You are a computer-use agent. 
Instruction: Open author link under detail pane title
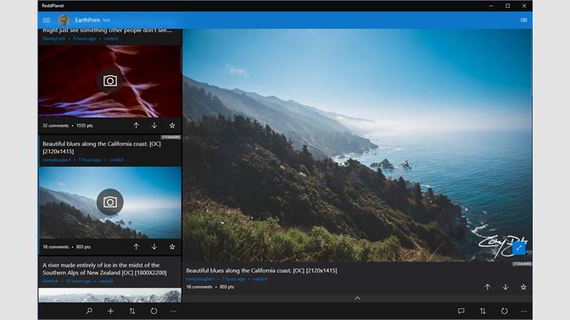click(x=200, y=279)
